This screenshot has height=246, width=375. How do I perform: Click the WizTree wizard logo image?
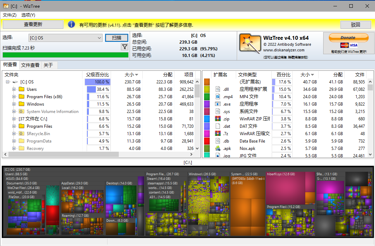coord(250,44)
